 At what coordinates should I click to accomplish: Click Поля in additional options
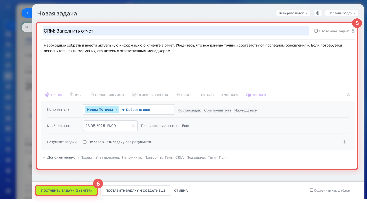click(223, 157)
